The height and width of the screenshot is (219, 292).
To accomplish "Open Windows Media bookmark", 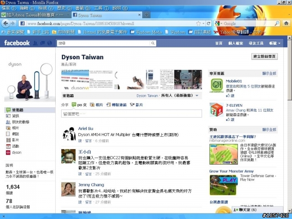I will [146, 32].
